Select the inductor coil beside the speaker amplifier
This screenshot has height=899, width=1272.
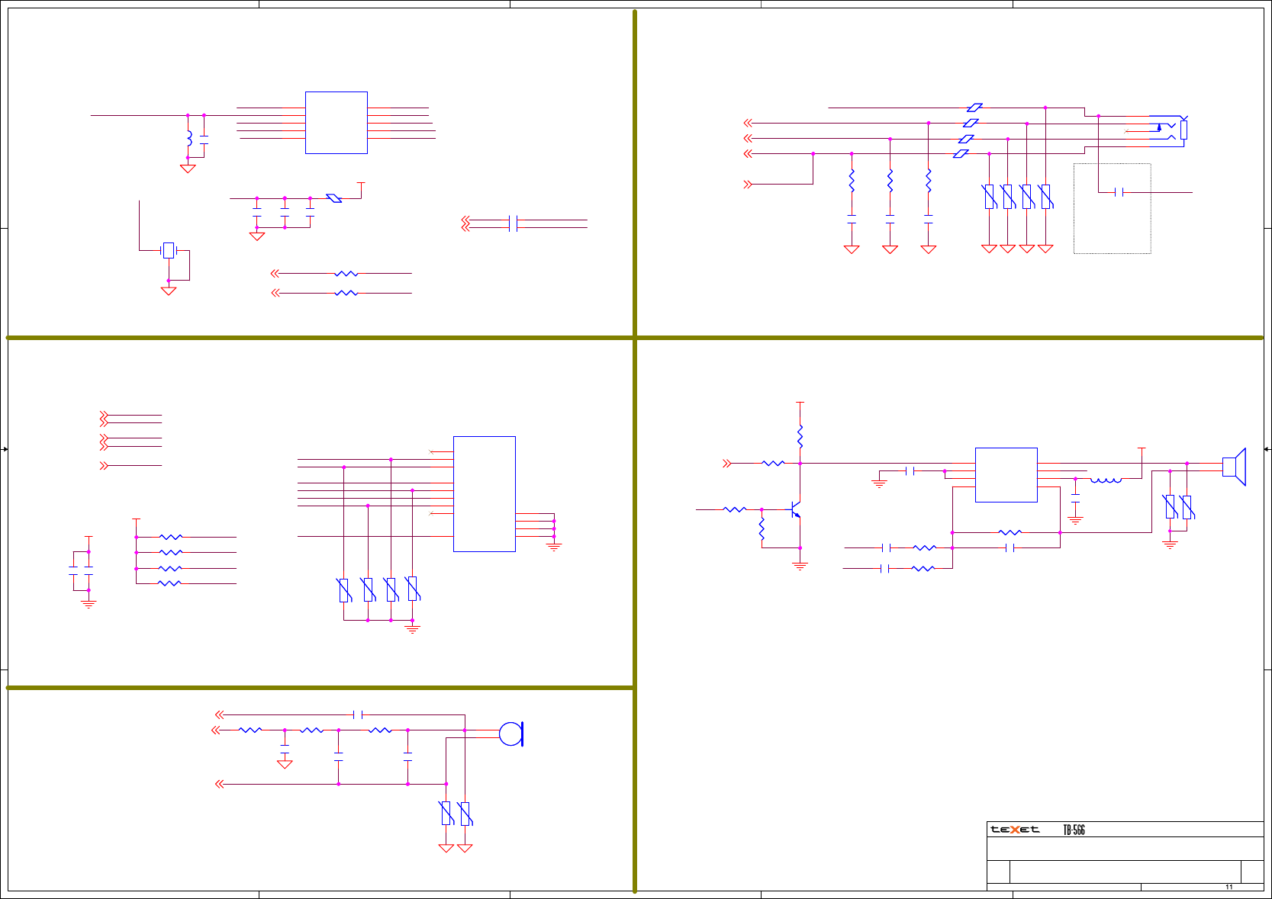coord(1106,480)
